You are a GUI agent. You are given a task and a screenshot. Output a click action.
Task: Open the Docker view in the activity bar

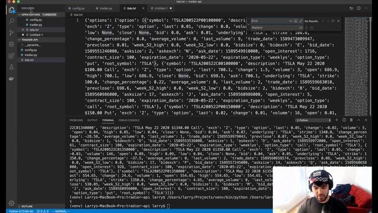point(11,79)
